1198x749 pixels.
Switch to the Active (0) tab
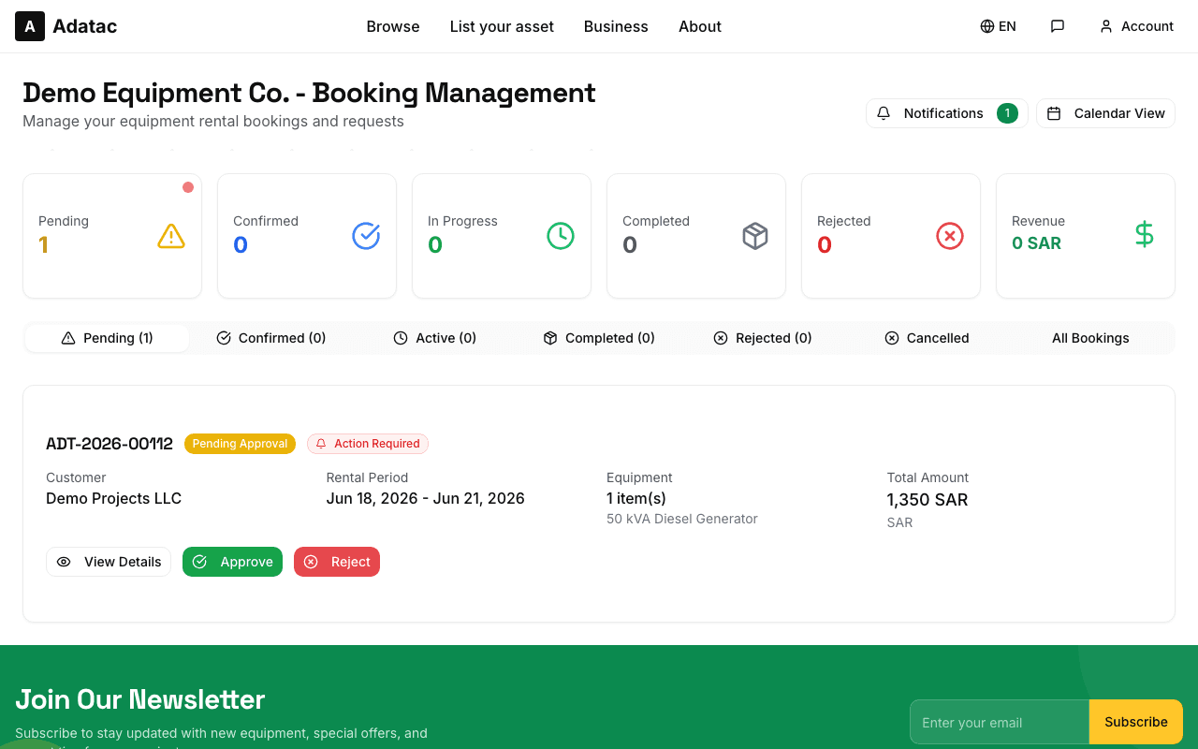[x=435, y=338]
